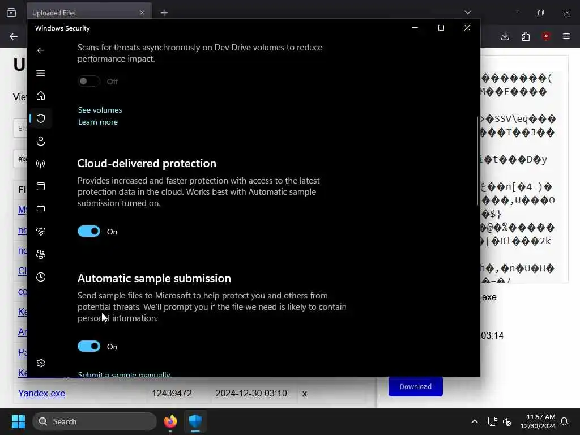The height and width of the screenshot is (435, 580).
Task: Open Firefox View icon
Action: [11, 12]
